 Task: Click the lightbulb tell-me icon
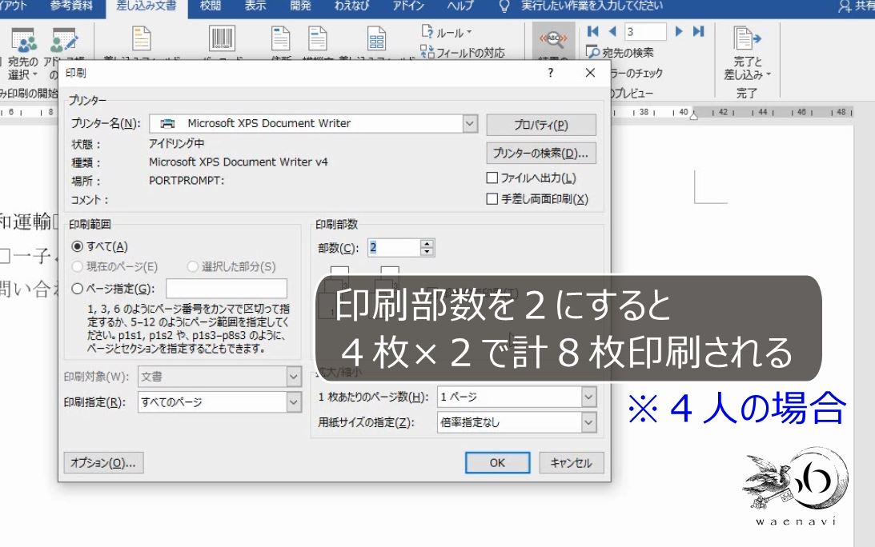[x=504, y=6]
